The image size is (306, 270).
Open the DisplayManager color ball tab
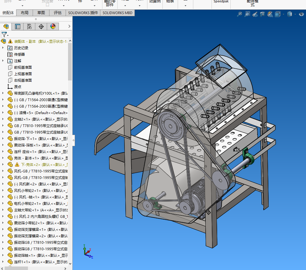click(x=53, y=27)
